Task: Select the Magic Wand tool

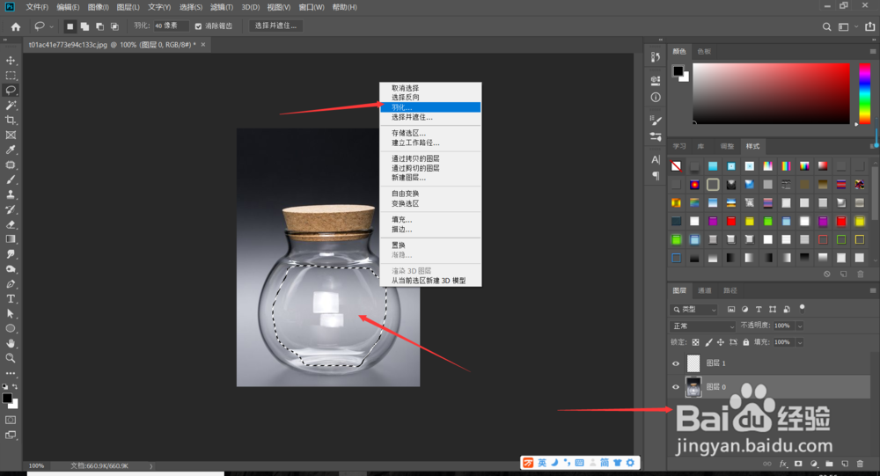Action: 11,105
